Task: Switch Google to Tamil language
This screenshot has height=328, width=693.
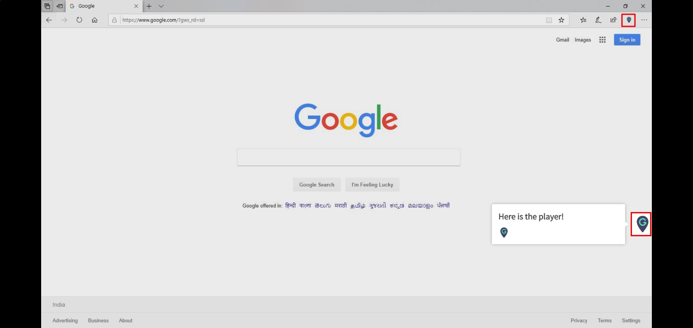Action: tap(358, 206)
